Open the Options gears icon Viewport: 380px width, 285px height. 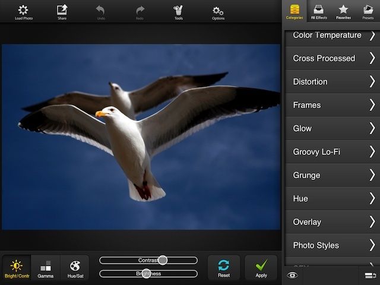pyautogui.click(x=218, y=11)
